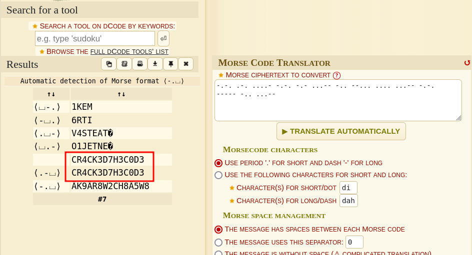472x255 pixels.
Task: Click the red reset arrow icon
Action: [x=467, y=63]
